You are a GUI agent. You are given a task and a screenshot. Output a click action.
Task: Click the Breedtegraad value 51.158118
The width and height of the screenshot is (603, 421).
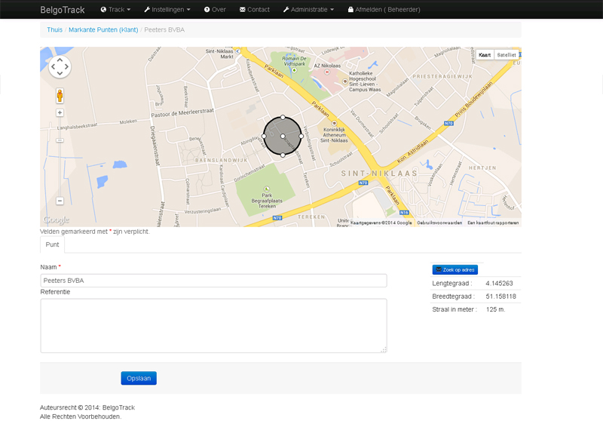pos(500,297)
